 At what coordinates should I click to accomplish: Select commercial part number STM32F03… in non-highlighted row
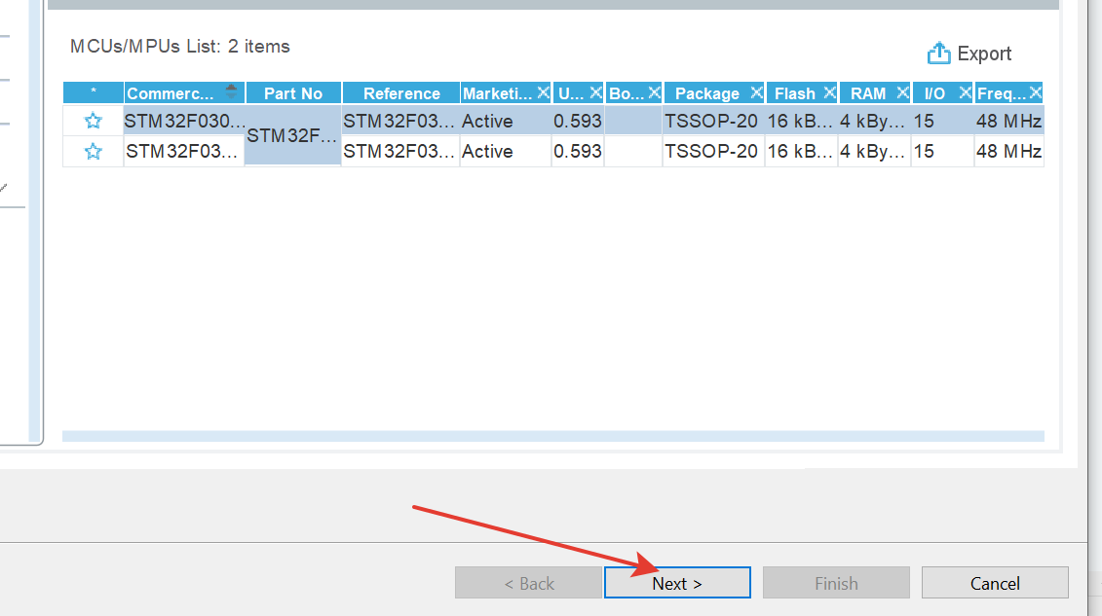(x=184, y=151)
